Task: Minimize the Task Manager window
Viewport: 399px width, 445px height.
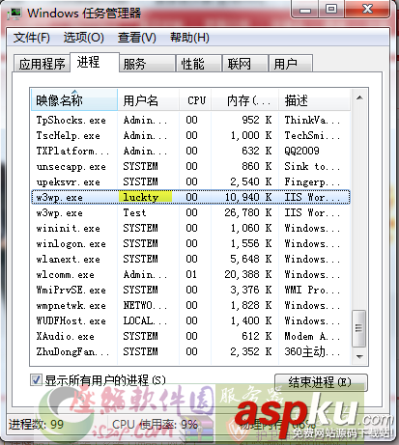Action: pos(305,10)
